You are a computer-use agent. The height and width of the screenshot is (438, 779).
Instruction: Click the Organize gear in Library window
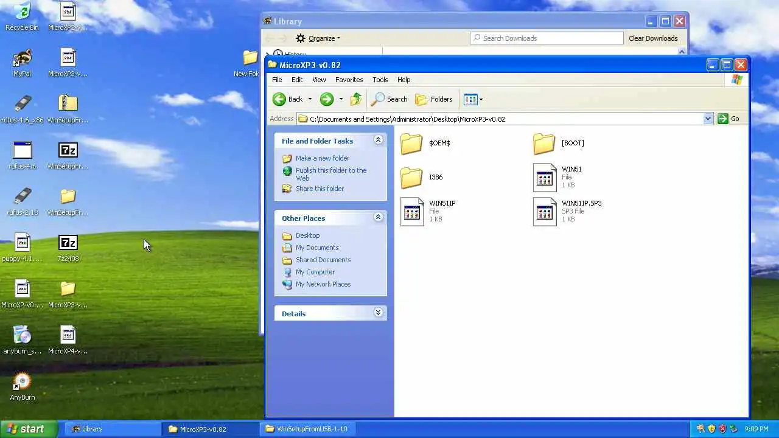click(x=301, y=38)
